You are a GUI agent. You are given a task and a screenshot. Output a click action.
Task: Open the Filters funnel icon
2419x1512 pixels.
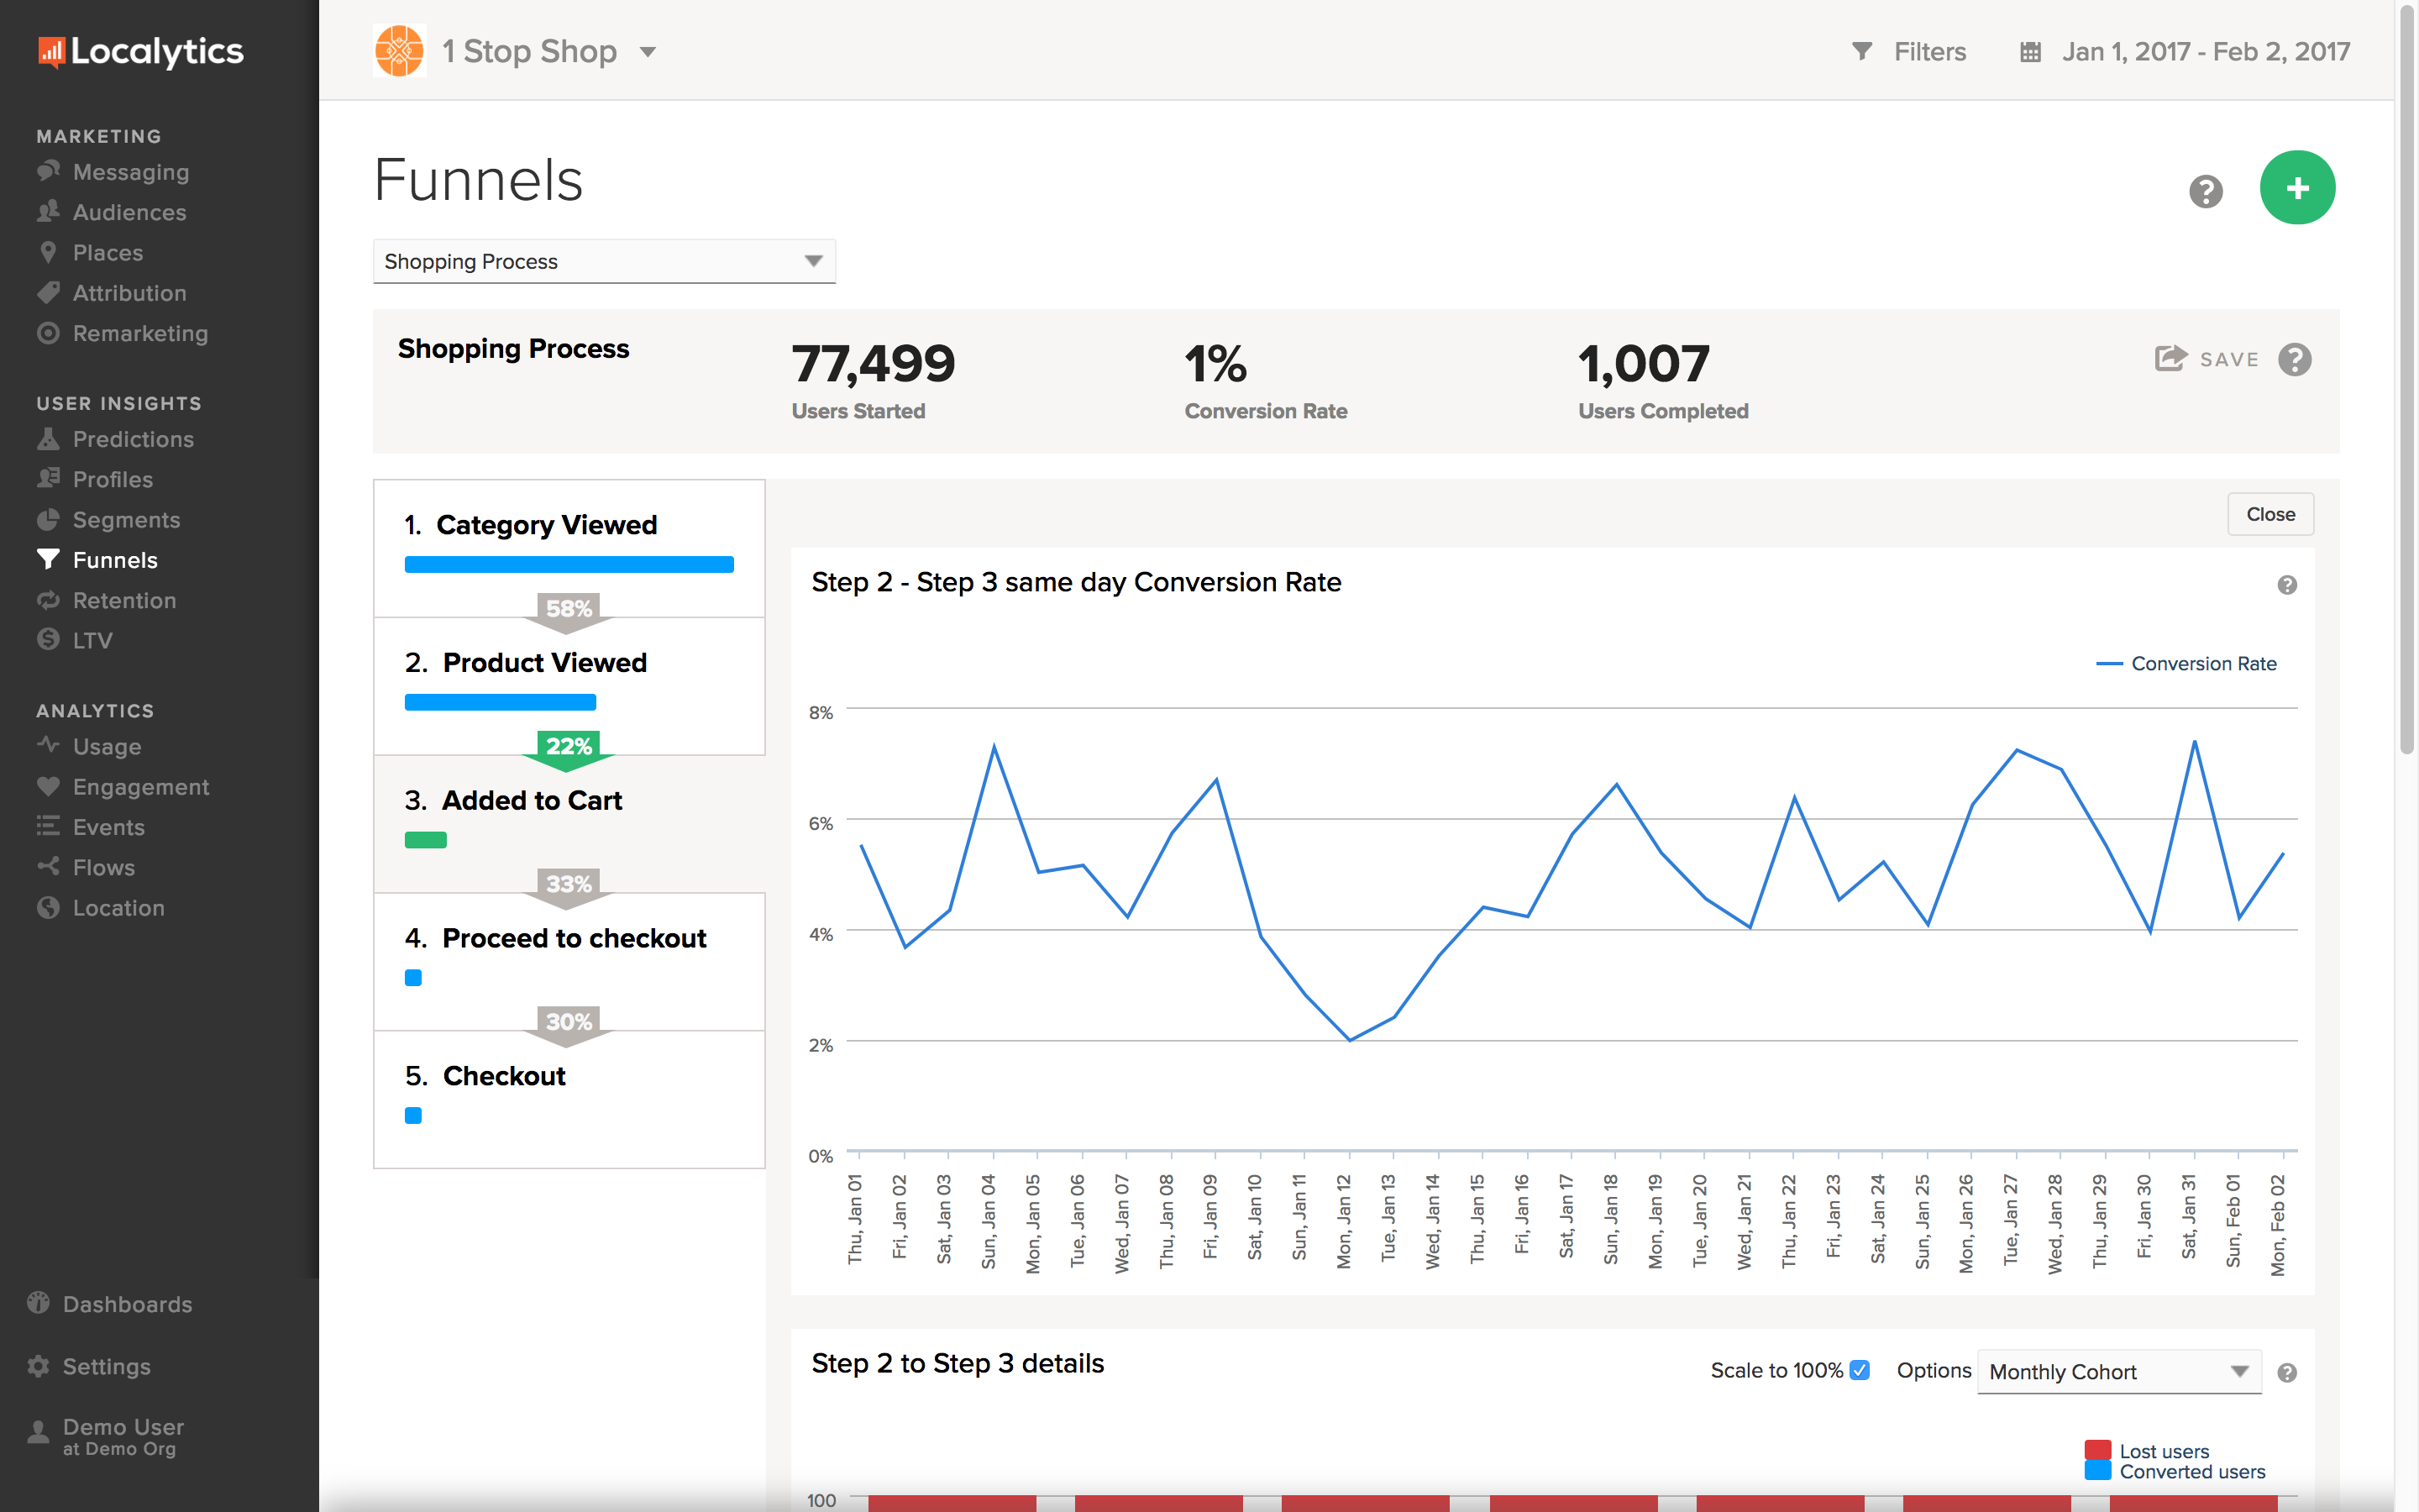click(1861, 51)
